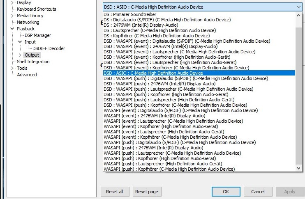Select plain WASAPI (event) 2476WM Display-Audio
Screen dimensions: 305x199
point(199,116)
